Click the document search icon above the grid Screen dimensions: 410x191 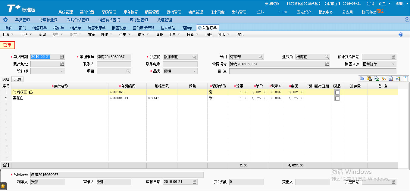(391, 79)
